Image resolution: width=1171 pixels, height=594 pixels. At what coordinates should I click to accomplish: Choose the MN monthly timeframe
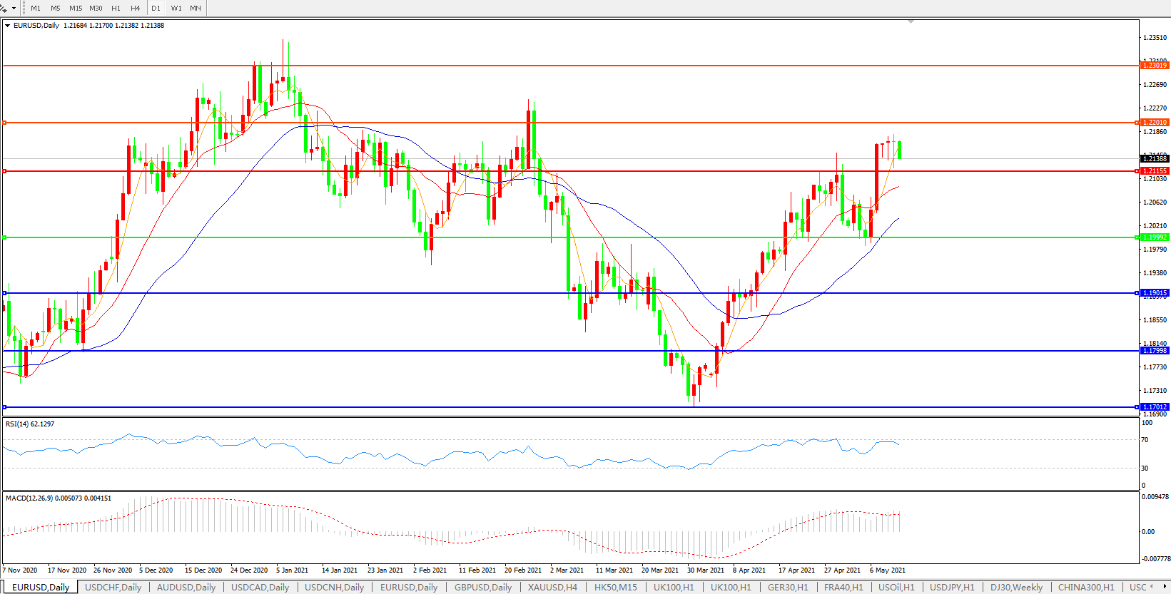click(x=195, y=9)
